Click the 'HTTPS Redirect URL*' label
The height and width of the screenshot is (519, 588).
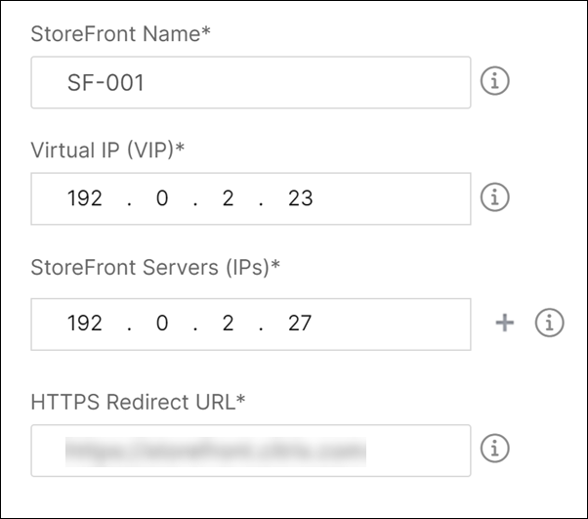(x=138, y=402)
